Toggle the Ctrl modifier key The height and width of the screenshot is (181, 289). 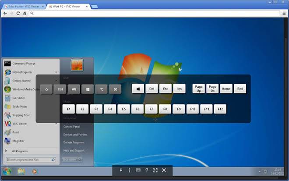[x=60, y=89]
